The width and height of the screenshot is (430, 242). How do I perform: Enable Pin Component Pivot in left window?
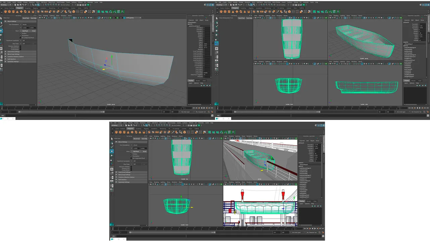click(x=20, y=38)
